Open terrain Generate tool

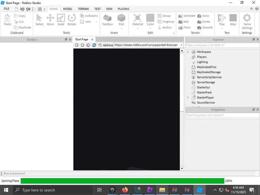pos(187,16)
